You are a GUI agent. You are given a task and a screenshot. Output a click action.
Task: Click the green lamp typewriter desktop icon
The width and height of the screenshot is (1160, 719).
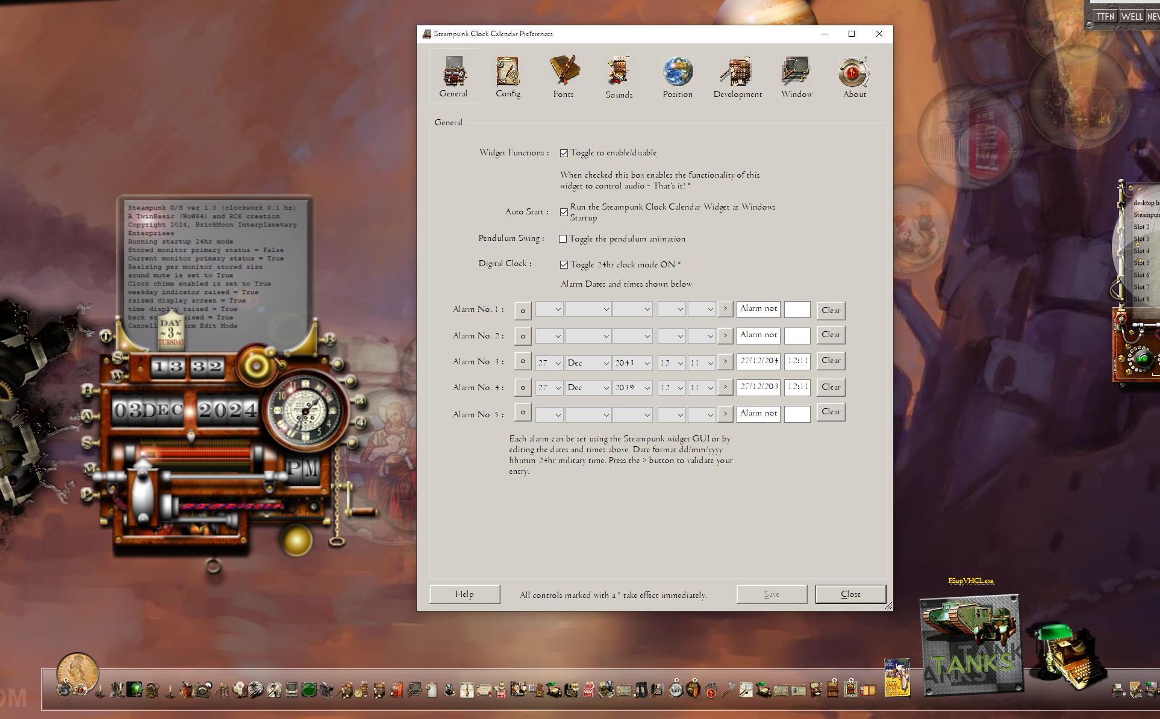[1069, 656]
